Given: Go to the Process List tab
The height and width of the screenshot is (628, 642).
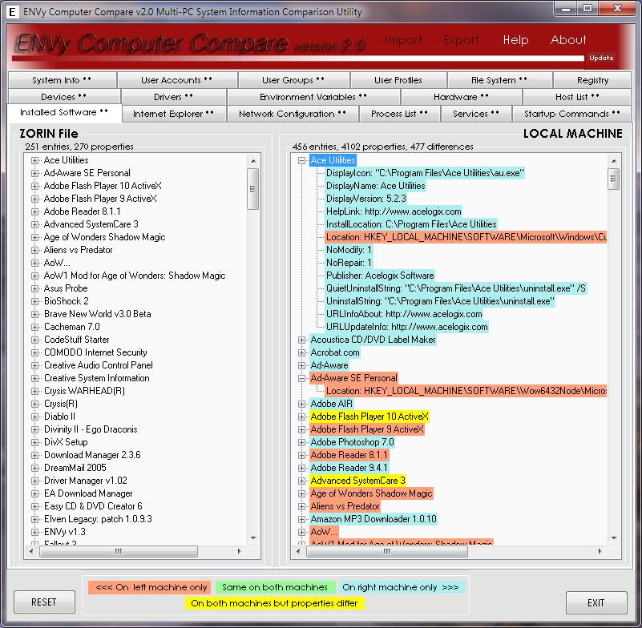Looking at the screenshot, I should click(400, 114).
